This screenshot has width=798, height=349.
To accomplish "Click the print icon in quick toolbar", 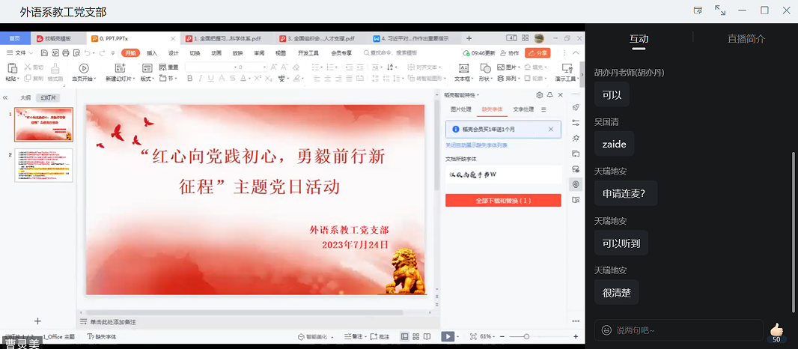I will [66, 53].
